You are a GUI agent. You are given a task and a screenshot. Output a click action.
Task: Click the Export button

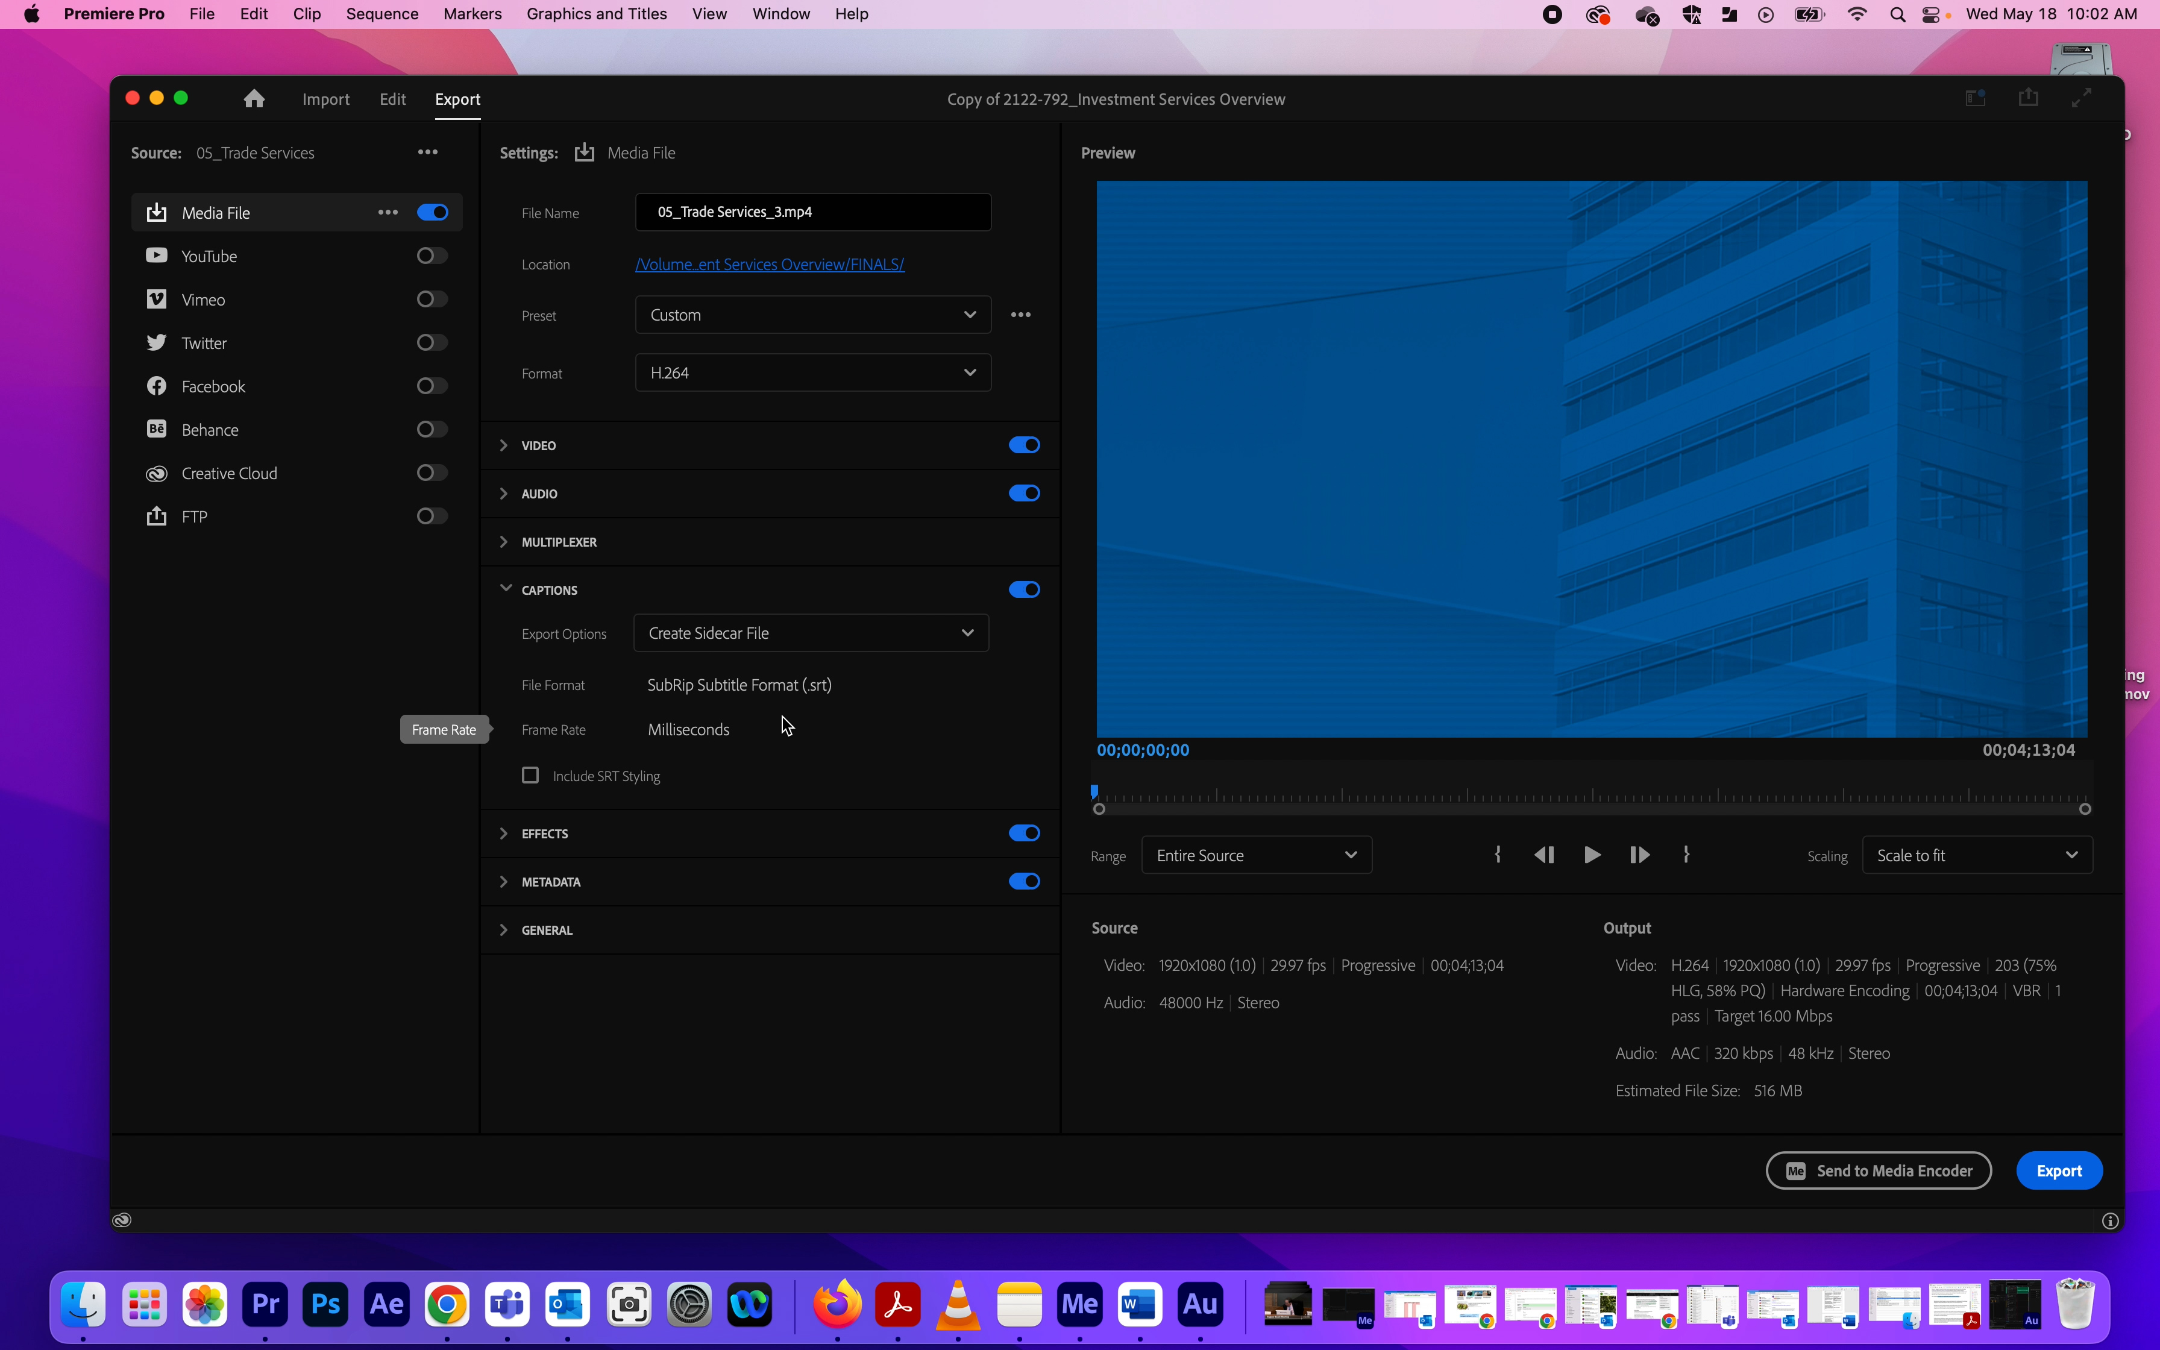(x=2058, y=1170)
